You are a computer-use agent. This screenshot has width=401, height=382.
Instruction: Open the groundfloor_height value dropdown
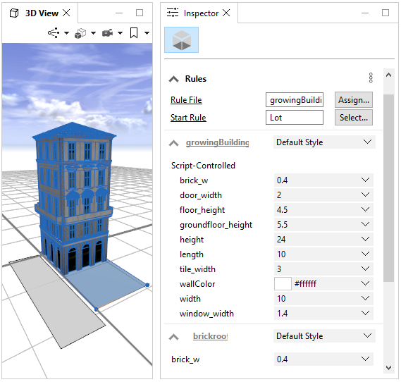tap(323, 225)
